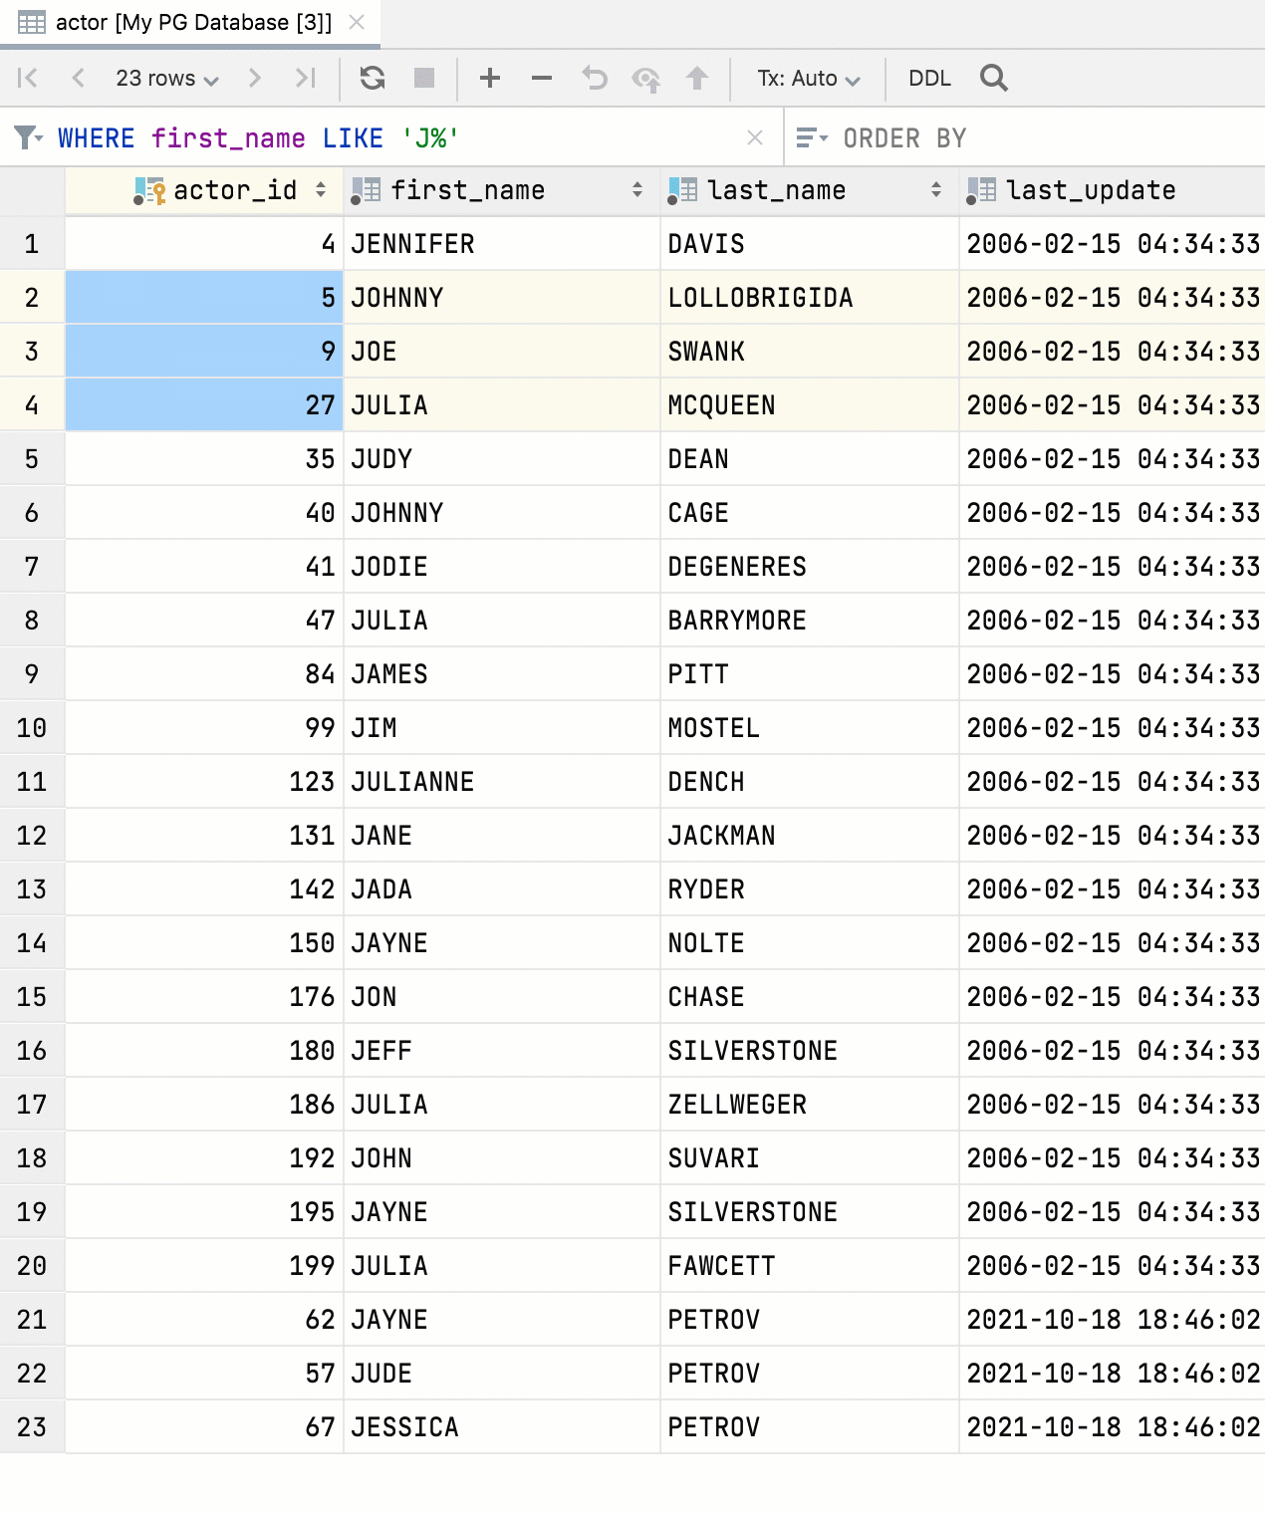Revert selected changes

(595, 78)
